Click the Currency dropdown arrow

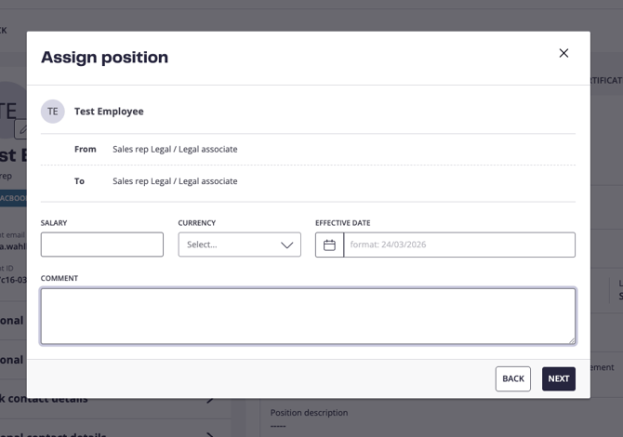(x=286, y=245)
